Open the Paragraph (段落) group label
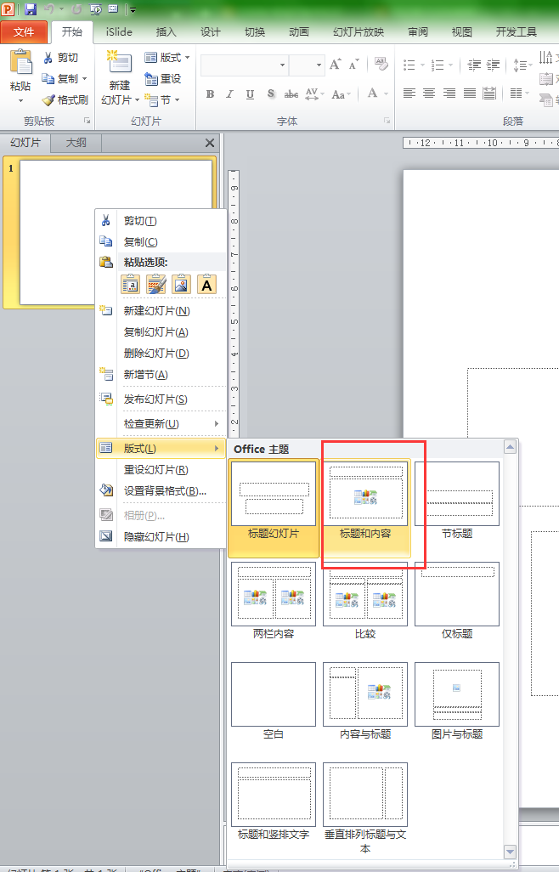This screenshot has width=559, height=872. (512, 121)
